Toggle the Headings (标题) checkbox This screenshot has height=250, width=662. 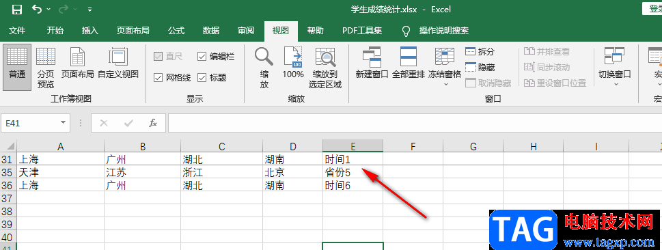pos(212,77)
